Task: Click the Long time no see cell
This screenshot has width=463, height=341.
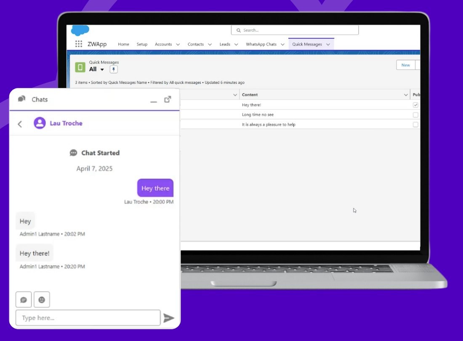Action: pos(258,115)
